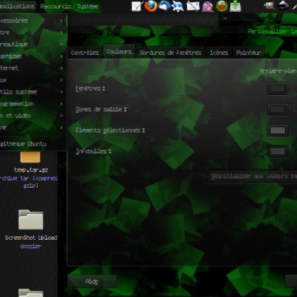Click the 'Éléments sélectionnés :' label

pos(110,130)
